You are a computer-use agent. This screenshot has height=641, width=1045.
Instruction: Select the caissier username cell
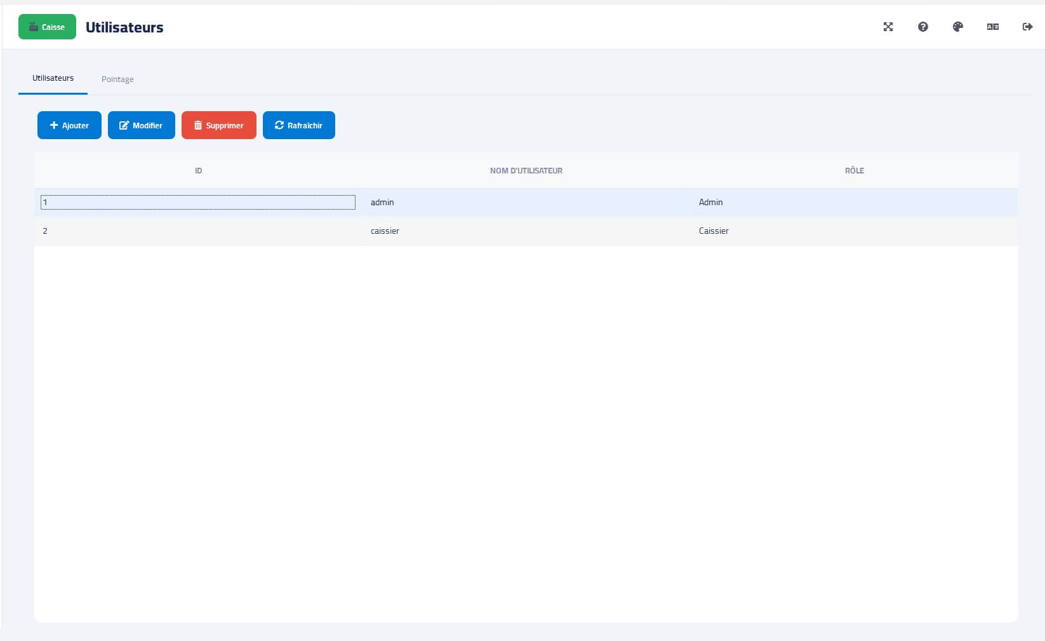coord(526,231)
